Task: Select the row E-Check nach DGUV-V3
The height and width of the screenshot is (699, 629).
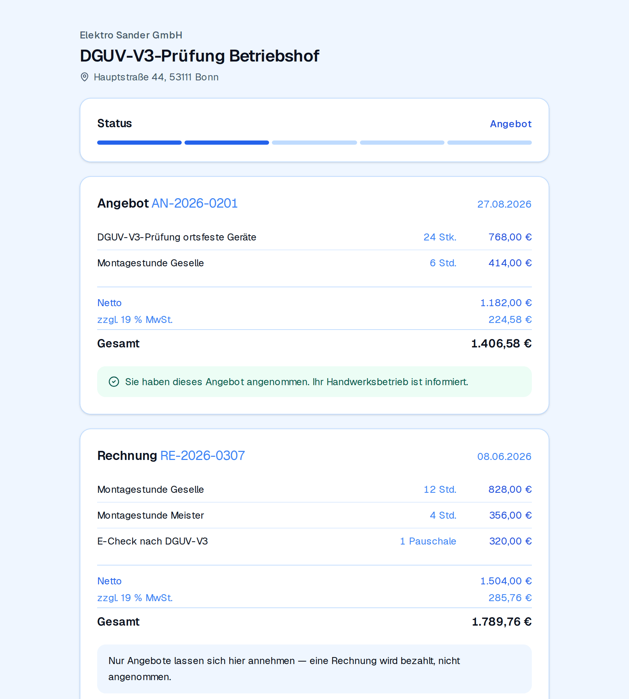Action: point(314,541)
